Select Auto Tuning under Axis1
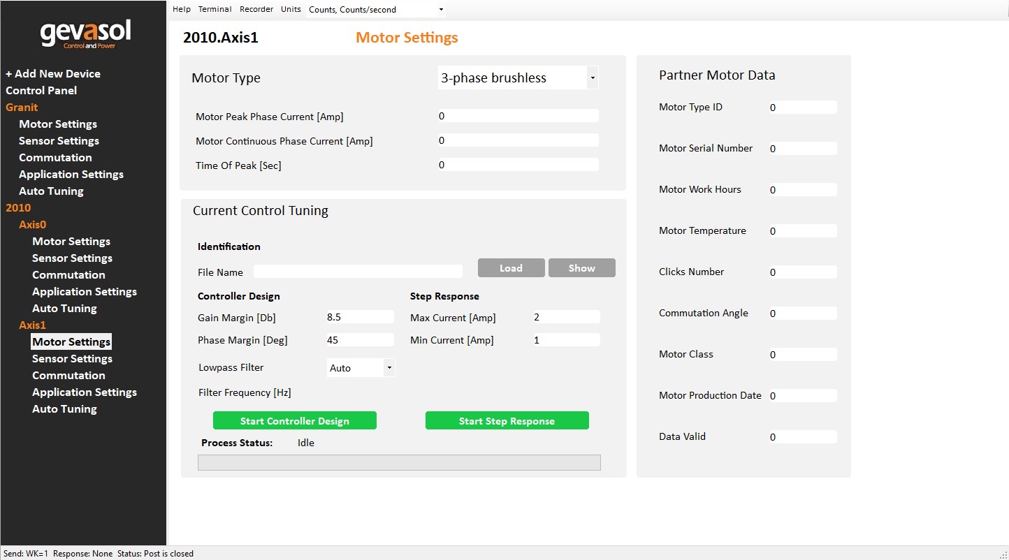 pyautogui.click(x=64, y=408)
